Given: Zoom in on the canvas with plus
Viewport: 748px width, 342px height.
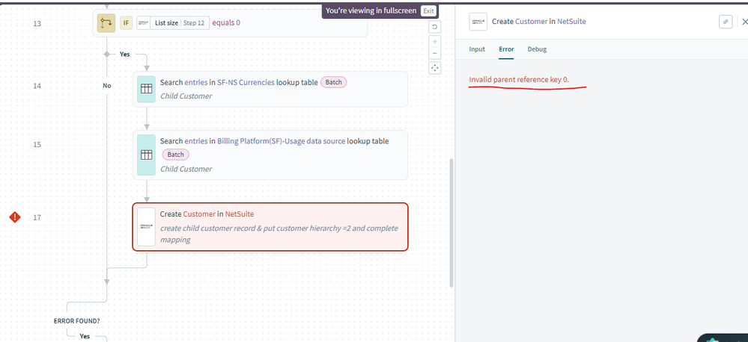Looking at the screenshot, I should click(435, 42).
